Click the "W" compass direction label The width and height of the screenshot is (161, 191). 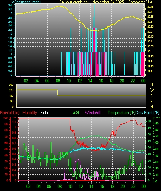point(152,90)
